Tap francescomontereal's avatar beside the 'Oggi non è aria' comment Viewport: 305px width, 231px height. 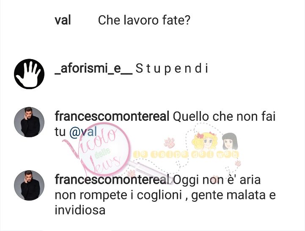(x=29, y=185)
